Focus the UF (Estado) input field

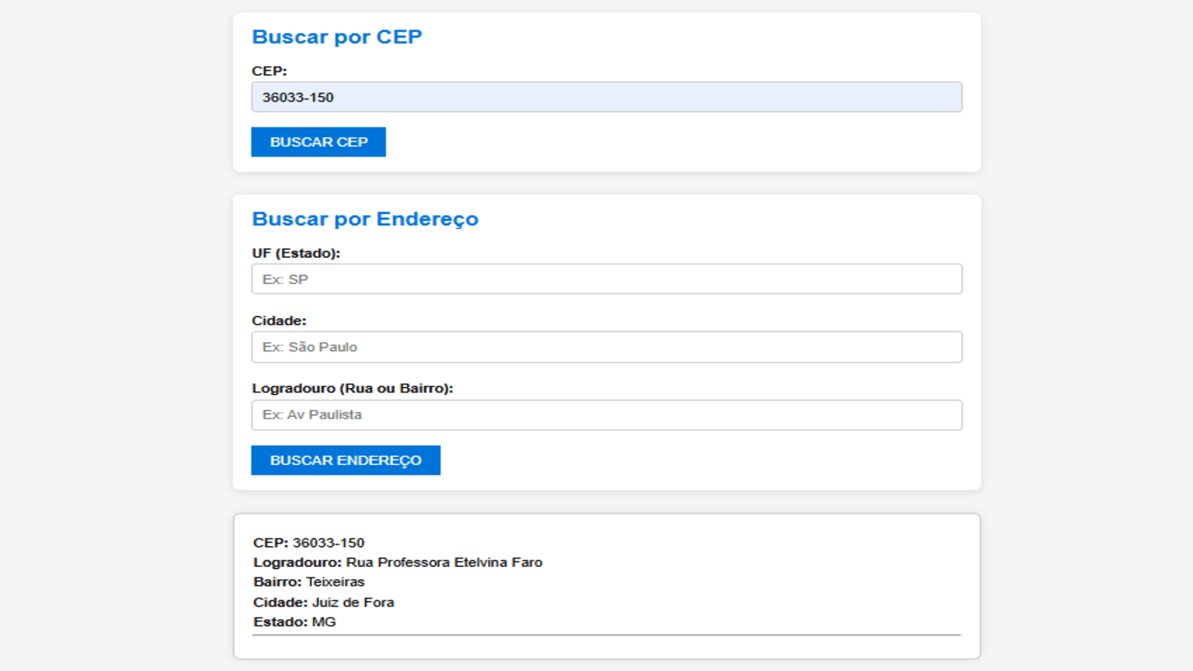pos(606,280)
